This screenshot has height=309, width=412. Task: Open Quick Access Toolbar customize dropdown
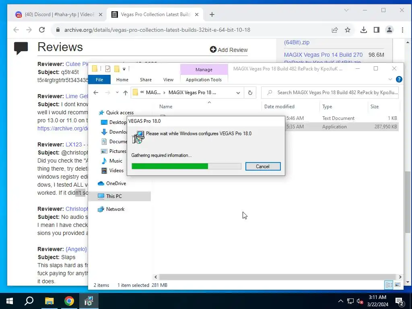click(124, 69)
